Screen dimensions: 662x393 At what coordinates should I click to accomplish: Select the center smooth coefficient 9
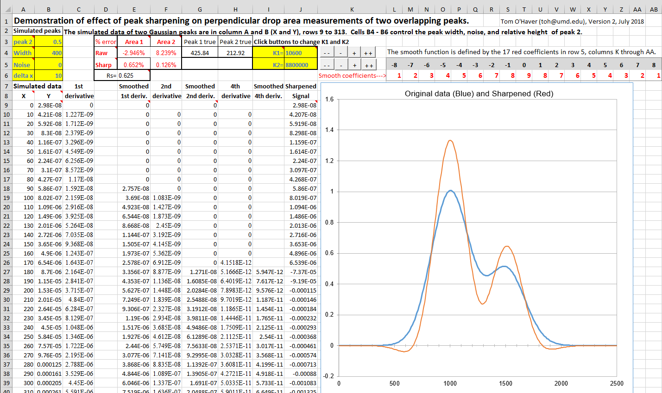click(529, 75)
